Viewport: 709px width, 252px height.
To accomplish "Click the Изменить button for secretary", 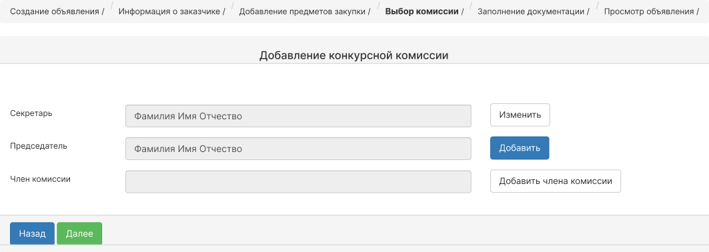I will pos(520,115).
